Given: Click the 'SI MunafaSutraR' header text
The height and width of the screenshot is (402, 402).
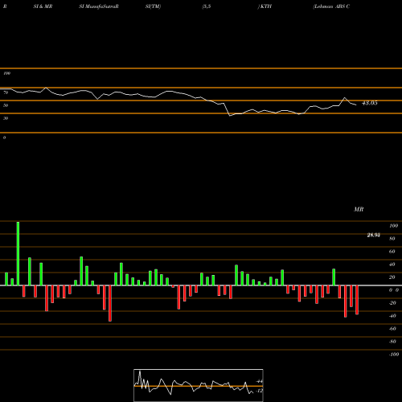Looking at the screenshot, I should (x=99, y=6).
